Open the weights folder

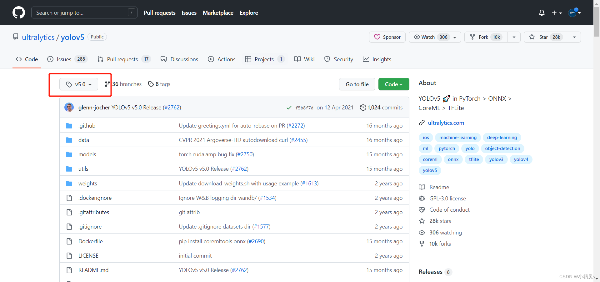click(x=88, y=184)
